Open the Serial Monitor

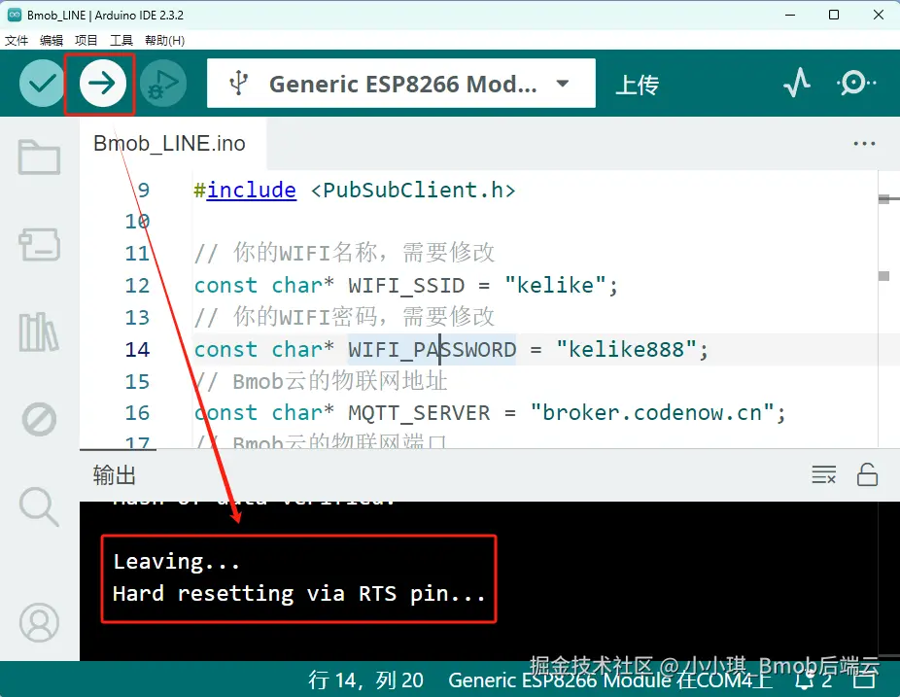(x=856, y=84)
